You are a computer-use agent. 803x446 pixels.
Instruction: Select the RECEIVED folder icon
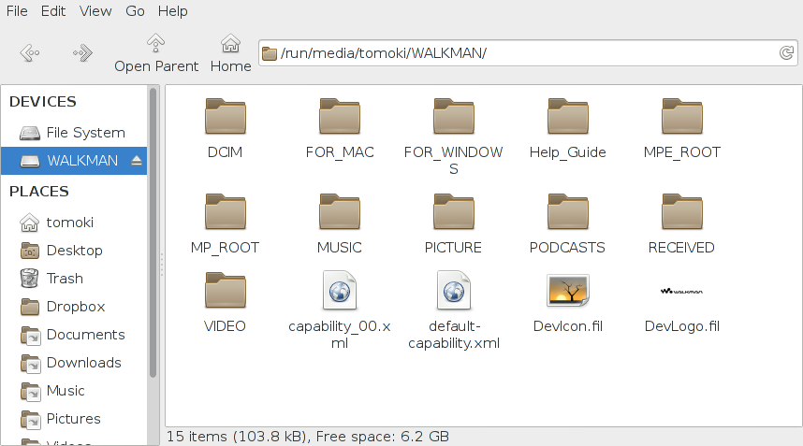pyautogui.click(x=682, y=211)
